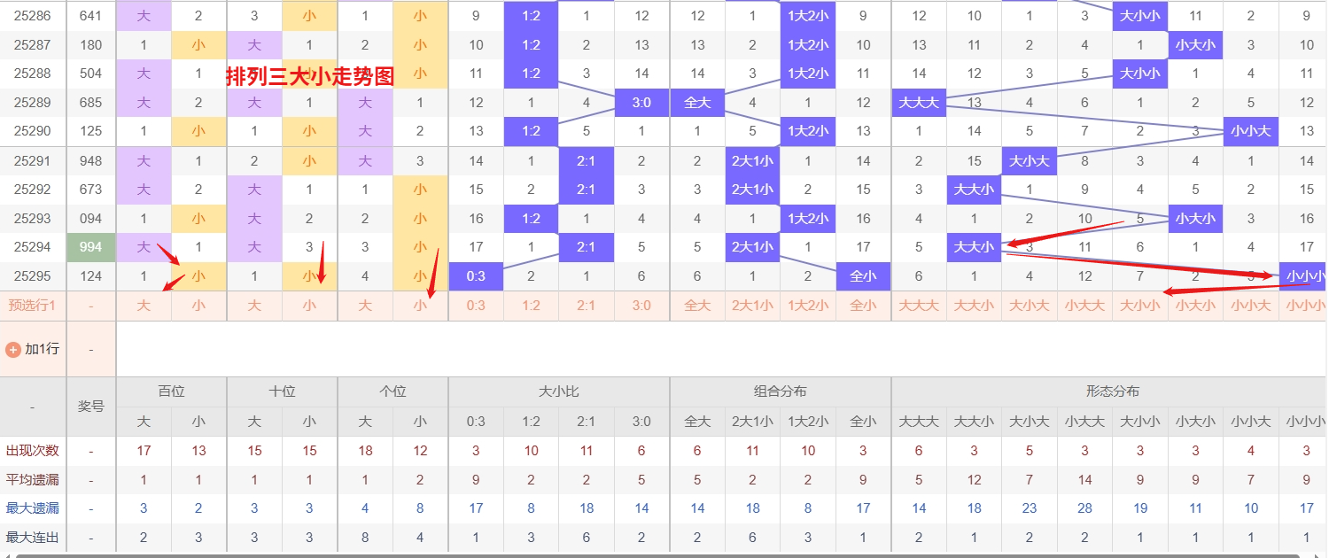Select 0:3 in the 预选行1 row
Viewport: 1329px width, 558px height.
(x=476, y=306)
